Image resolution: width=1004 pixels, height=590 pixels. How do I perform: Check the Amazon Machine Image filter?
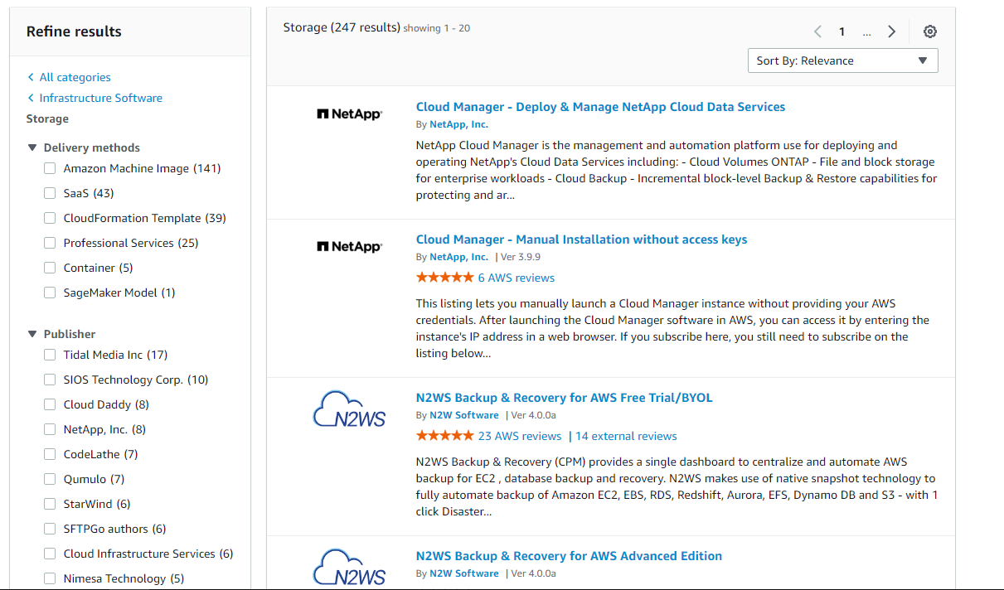50,168
